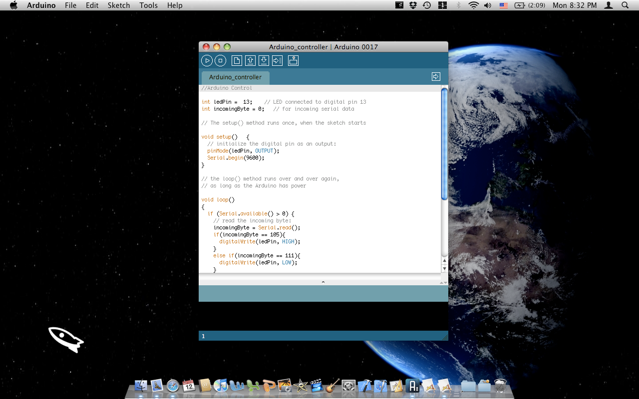The width and height of the screenshot is (639, 399).
Task: Launch GarageBand guitar icon
Action: tap(332, 386)
